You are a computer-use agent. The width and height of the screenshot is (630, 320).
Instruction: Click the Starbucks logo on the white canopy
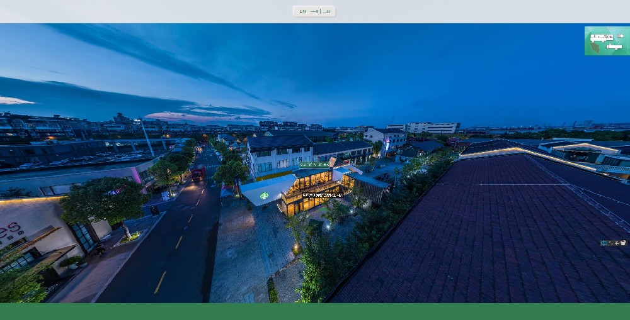[x=265, y=196]
